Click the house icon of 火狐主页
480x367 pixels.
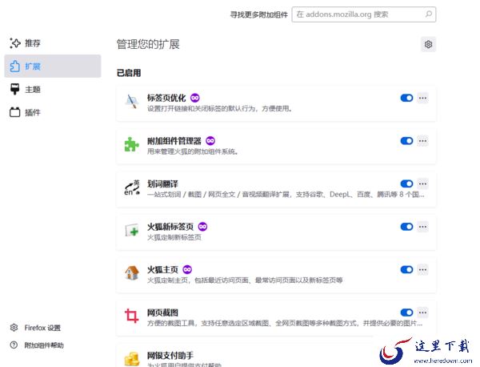132,272
